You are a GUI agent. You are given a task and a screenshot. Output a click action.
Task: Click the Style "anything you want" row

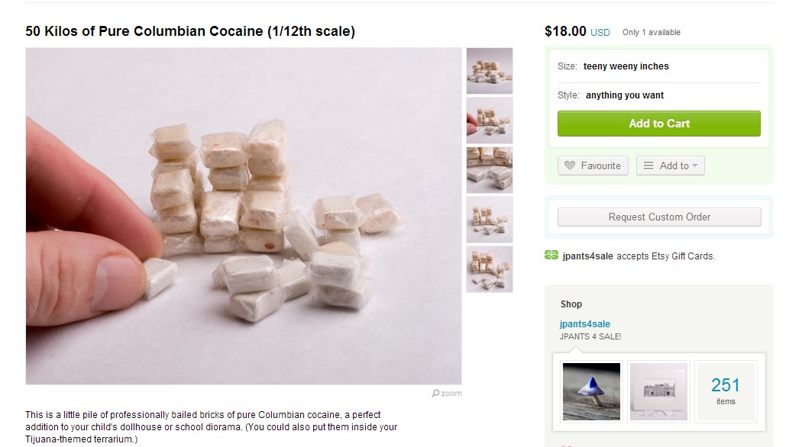[658, 95]
